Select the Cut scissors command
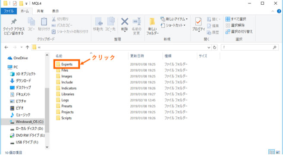283x156 pixels. (x=60, y=19)
